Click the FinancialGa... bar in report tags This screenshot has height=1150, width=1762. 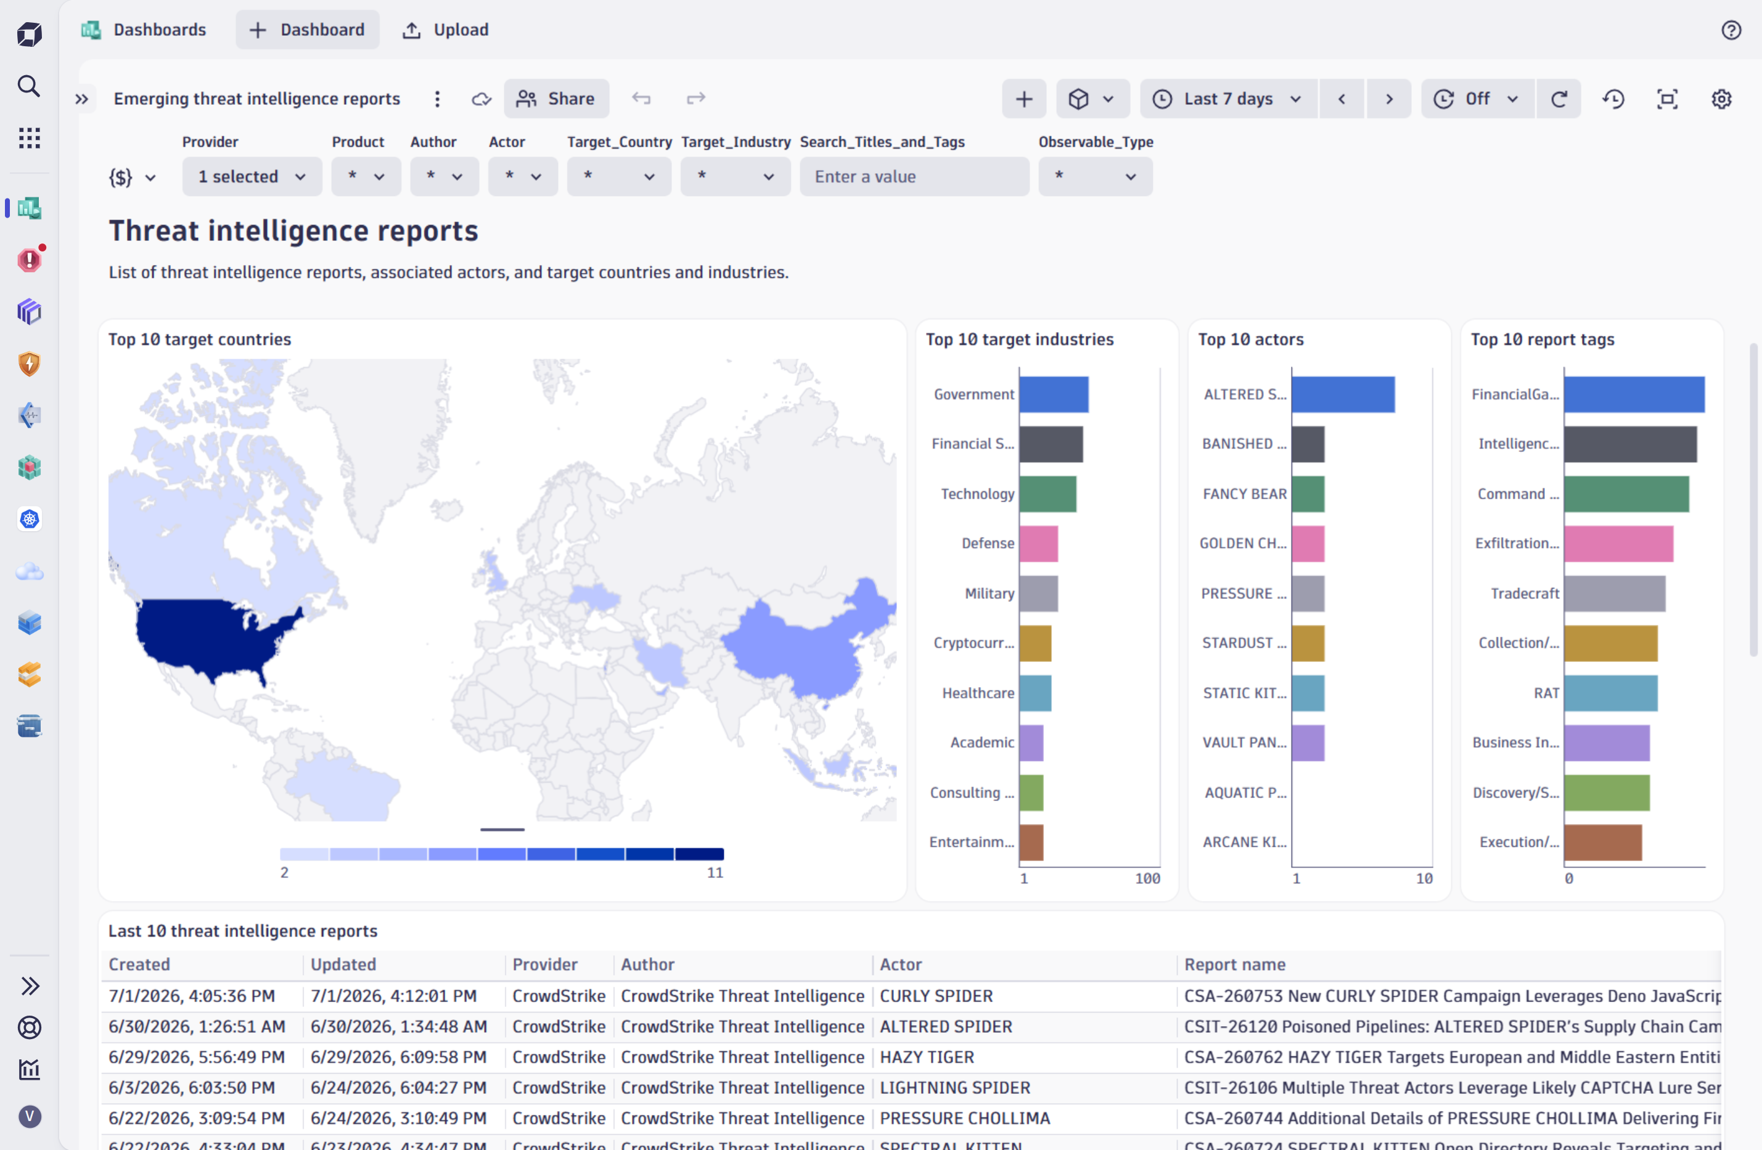point(1634,394)
